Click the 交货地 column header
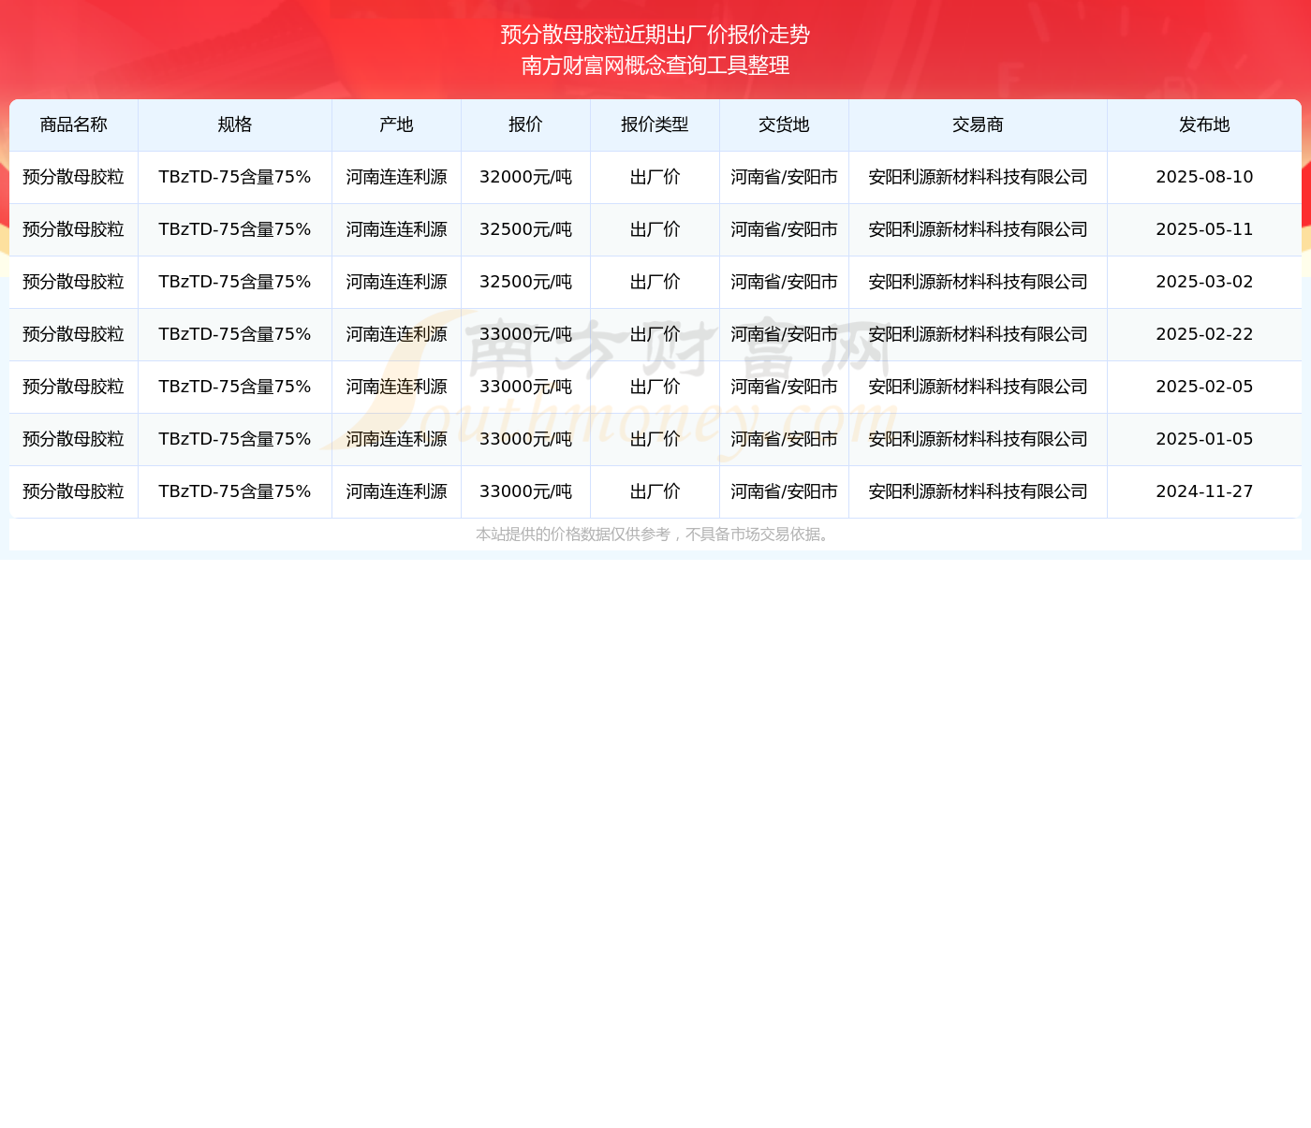The width and height of the screenshot is (1311, 1128). [x=784, y=125]
